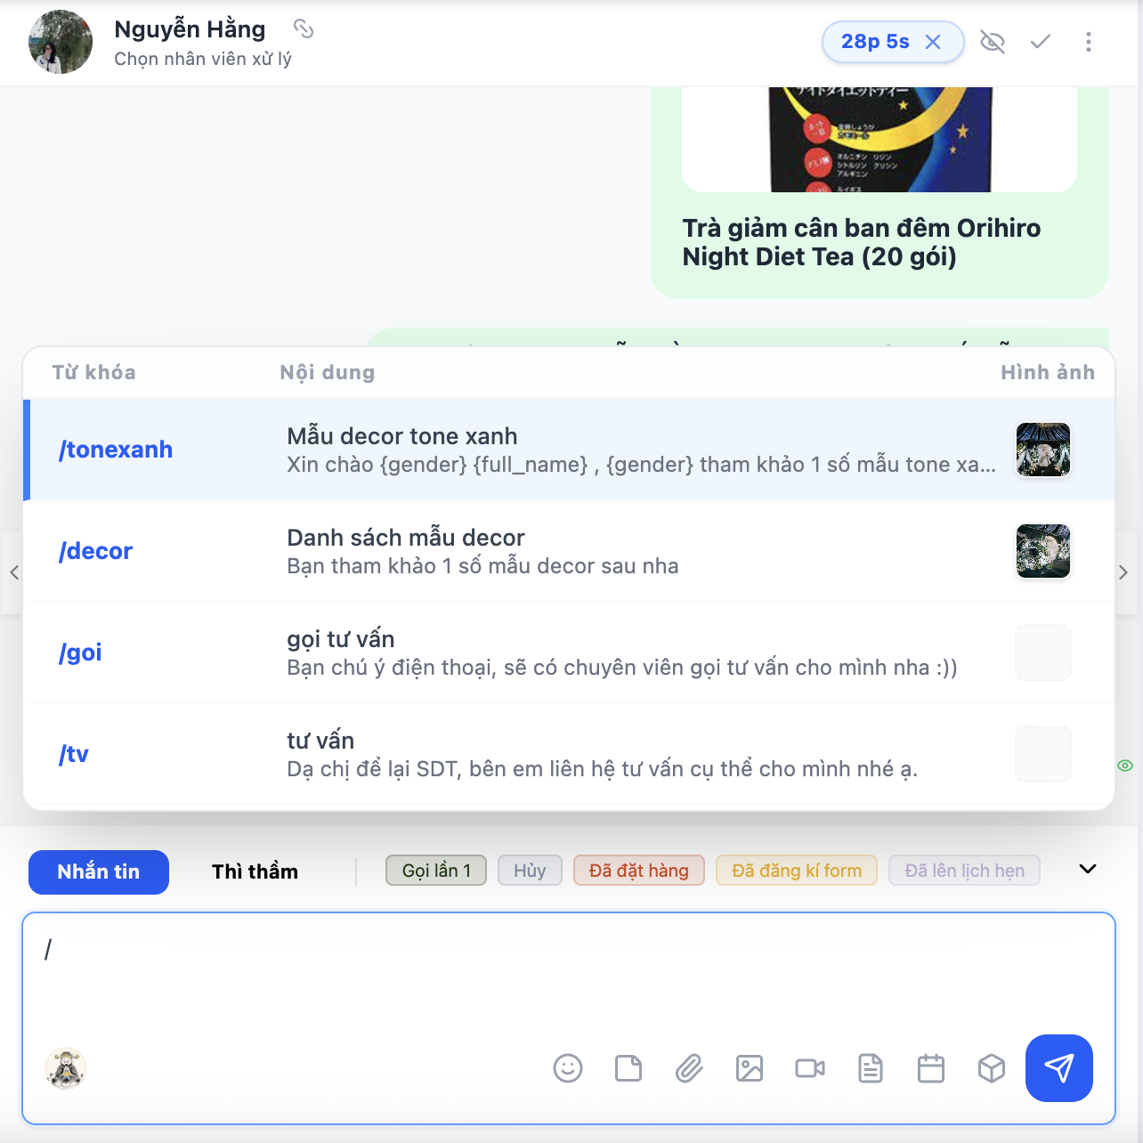
Task: Click the document template icon
Action: point(871,1068)
